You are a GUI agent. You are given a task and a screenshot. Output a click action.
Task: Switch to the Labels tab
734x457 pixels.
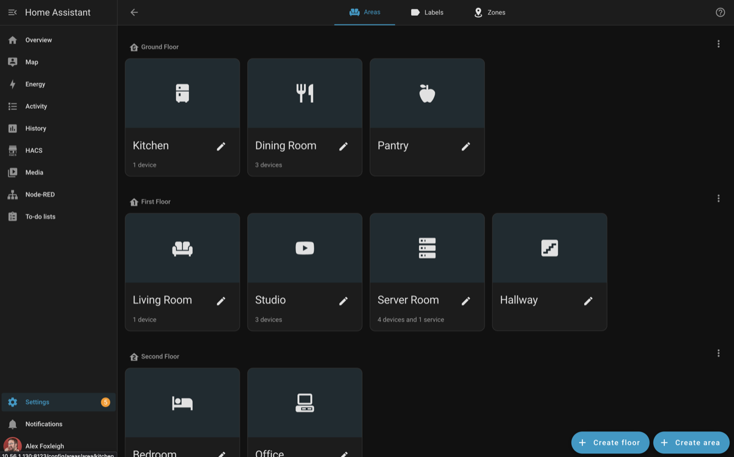427,12
